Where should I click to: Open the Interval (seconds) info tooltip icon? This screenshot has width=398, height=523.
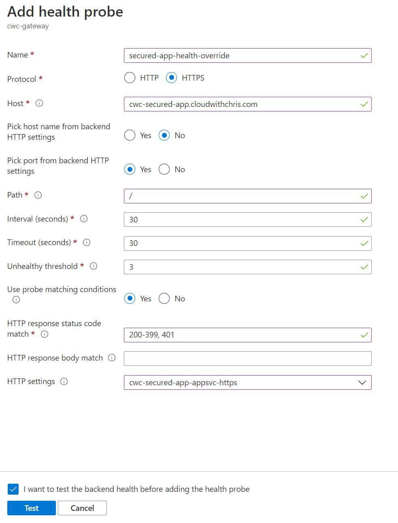pyautogui.click(x=83, y=219)
